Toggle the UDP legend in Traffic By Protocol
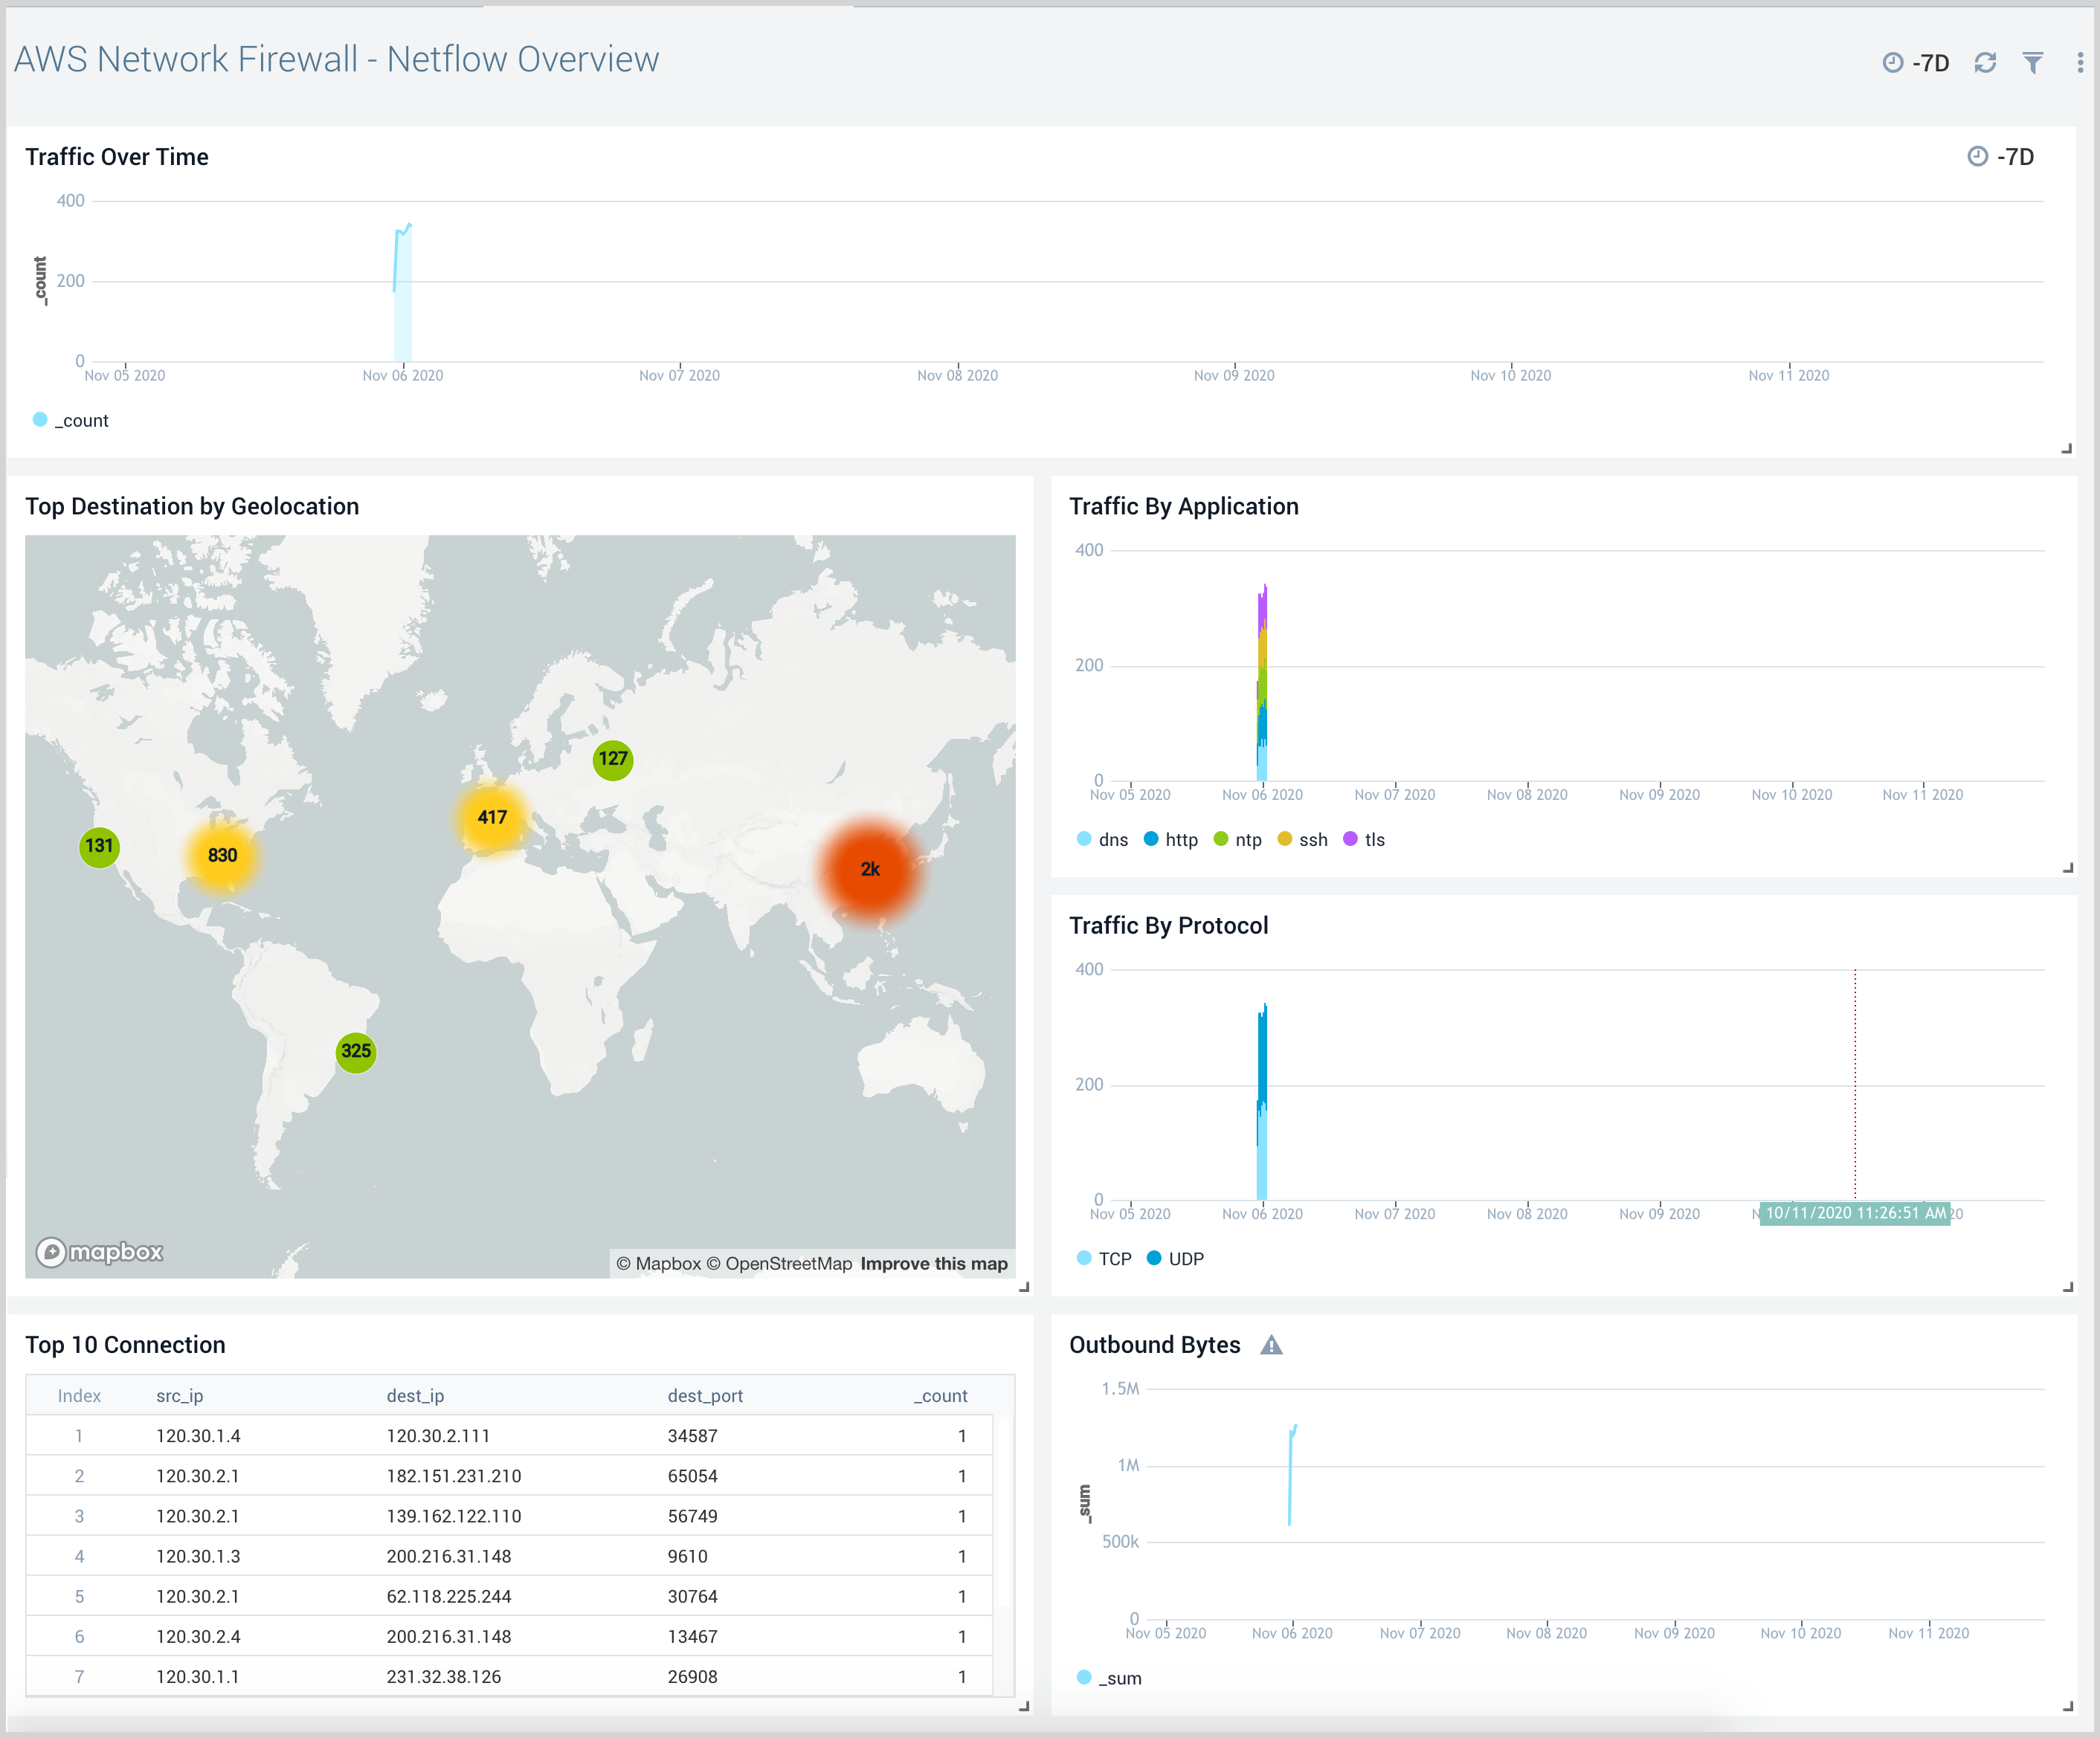This screenshot has width=2100, height=1738. (1176, 1259)
